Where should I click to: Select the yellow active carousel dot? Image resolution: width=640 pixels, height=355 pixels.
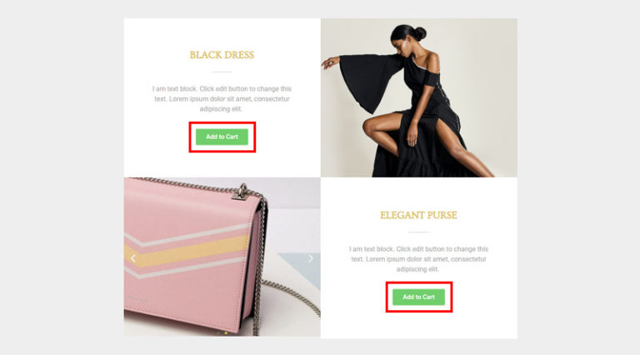point(226,333)
